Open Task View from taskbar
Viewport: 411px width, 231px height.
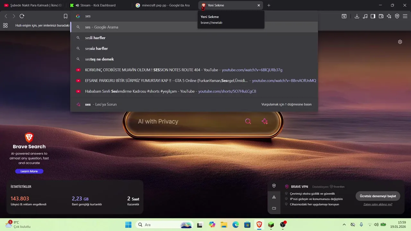tap(200, 225)
